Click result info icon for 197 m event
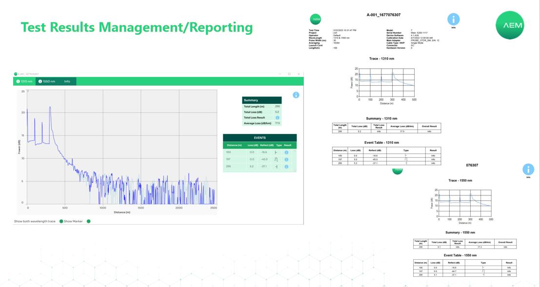The image size is (540, 287). click(x=286, y=159)
